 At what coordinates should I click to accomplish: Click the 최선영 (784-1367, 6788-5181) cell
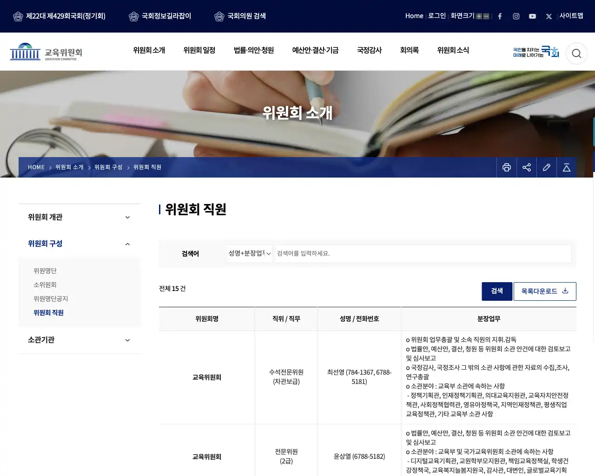(x=359, y=377)
